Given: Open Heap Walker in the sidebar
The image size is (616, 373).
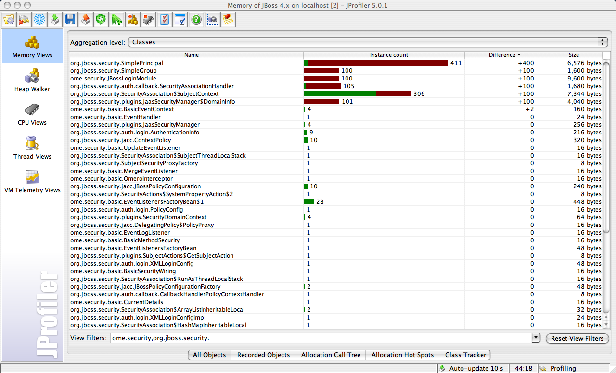Looking at the screenshot, I should pos(32,80).
